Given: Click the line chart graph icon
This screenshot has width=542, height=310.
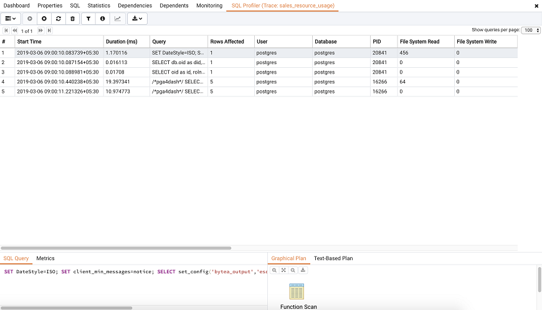Looking at the screenshot, I should tap(118, 19).
